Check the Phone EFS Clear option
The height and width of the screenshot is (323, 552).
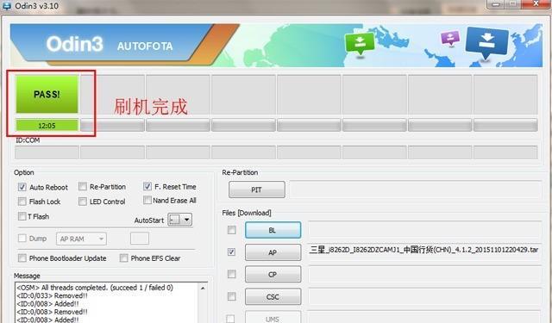click(123, 258)
